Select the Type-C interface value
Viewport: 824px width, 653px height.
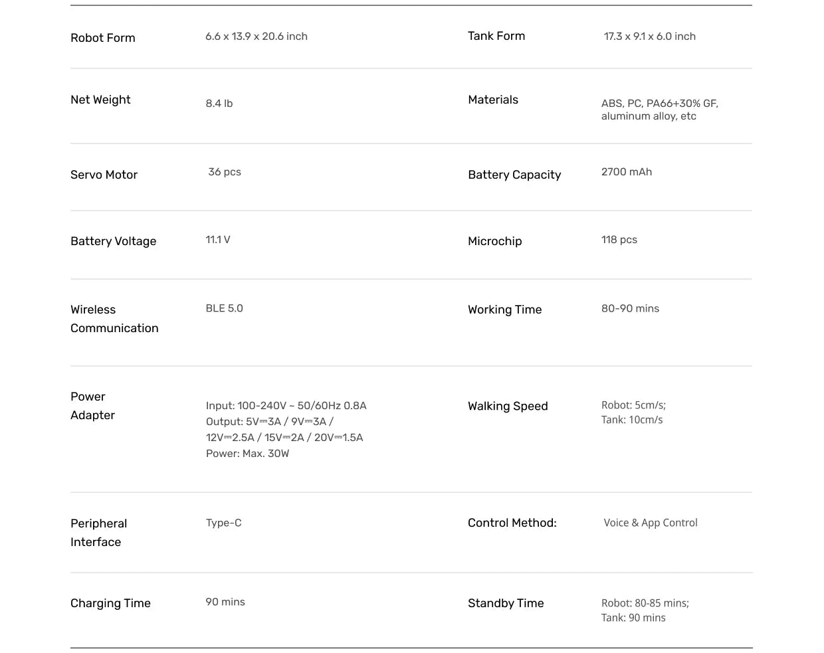224,523
